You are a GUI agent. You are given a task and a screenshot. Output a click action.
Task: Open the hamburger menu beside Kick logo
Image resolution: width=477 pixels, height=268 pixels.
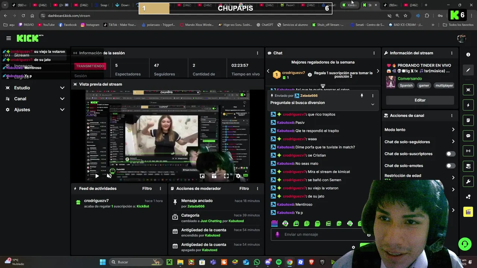pyautogui.click(x=9, y=38)
